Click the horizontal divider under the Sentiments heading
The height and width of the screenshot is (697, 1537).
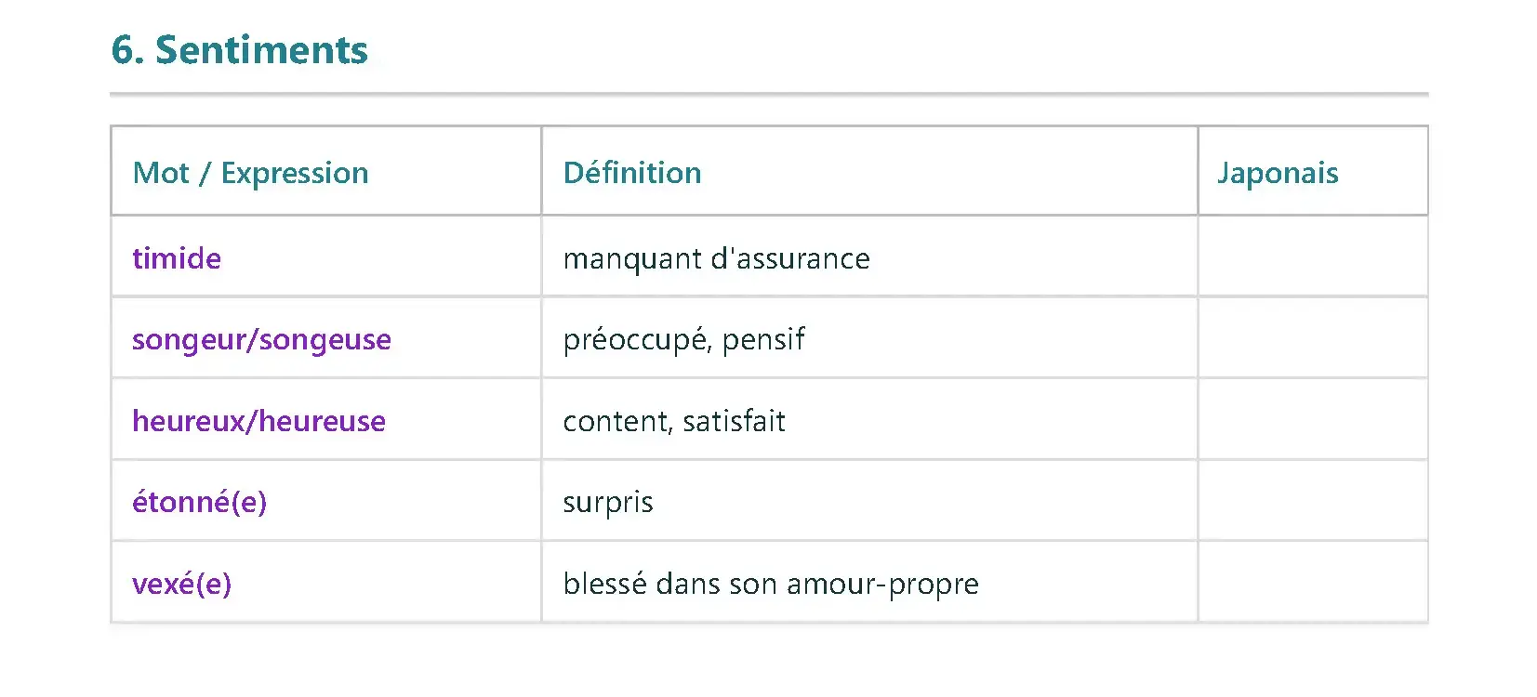coord(769,94)
